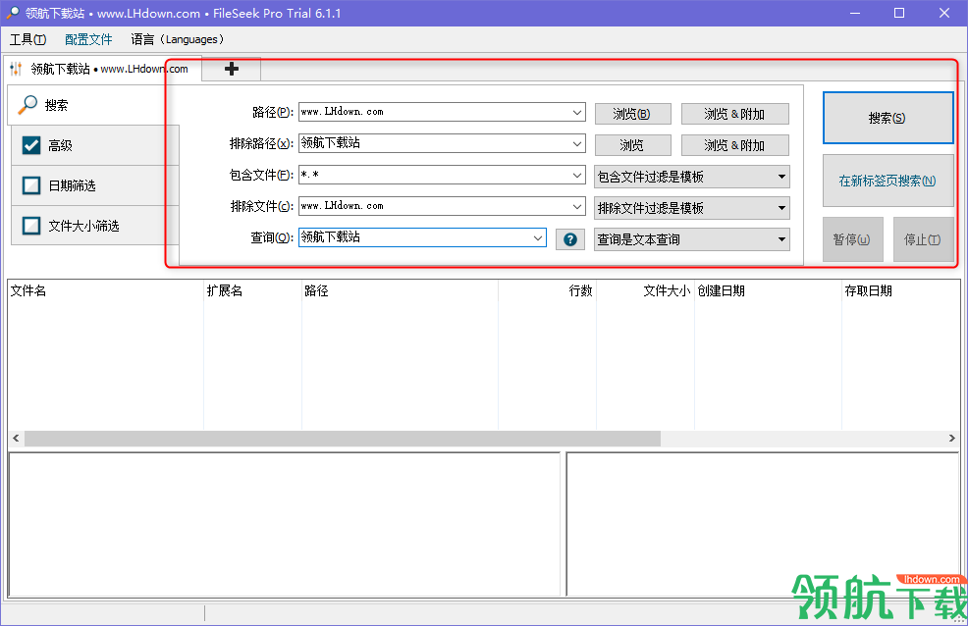Expand the 路径 combo box dropdown arrow
Screen dimensions: 968x626
[576, 112]
